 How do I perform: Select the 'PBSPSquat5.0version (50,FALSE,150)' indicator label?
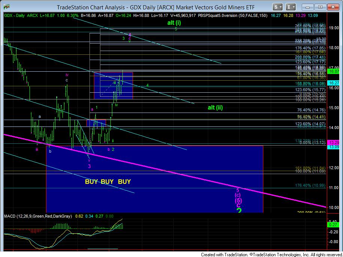pyautogui.click(x=232, y=15)
